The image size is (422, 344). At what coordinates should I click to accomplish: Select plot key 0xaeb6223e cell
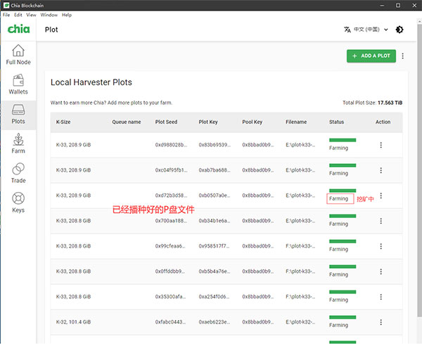[x=215, y=322]
